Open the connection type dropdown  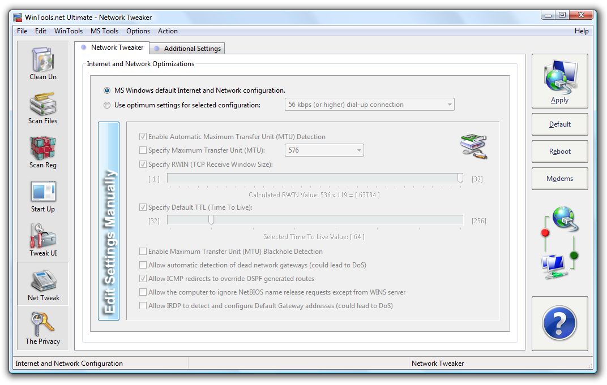pyautogui.click(x=369, y=105)
